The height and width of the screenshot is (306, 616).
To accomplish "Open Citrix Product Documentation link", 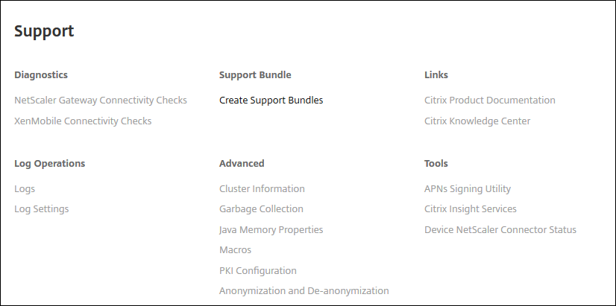I will [489, 100].
